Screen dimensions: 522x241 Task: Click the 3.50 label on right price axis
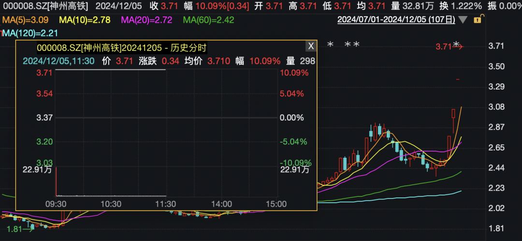[496, 66]
